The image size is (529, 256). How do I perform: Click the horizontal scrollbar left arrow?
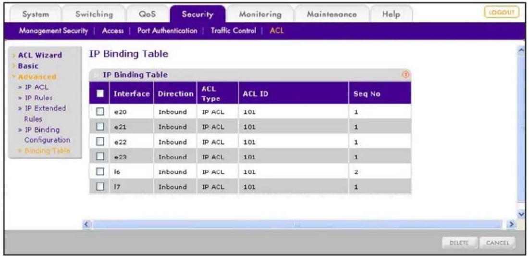point(86,224)
